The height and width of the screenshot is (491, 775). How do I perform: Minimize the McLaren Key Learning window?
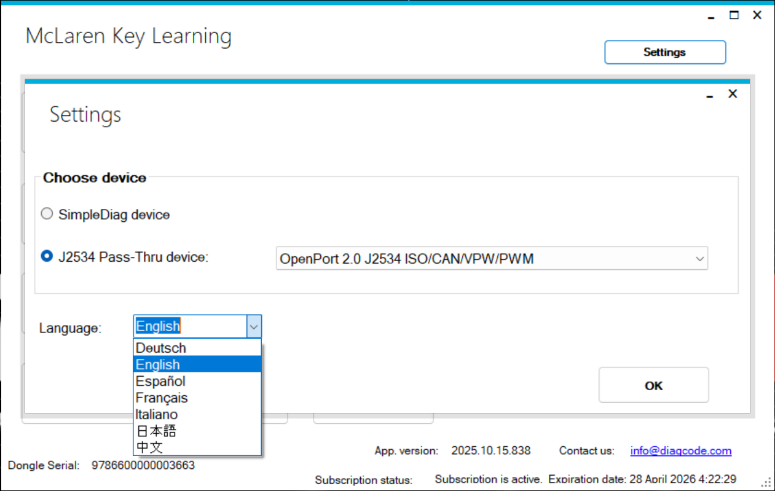point(711,17)
